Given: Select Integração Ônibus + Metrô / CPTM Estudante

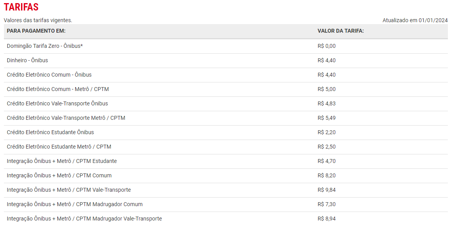Looking at the screenshot, I should click(x=62, y=161).
